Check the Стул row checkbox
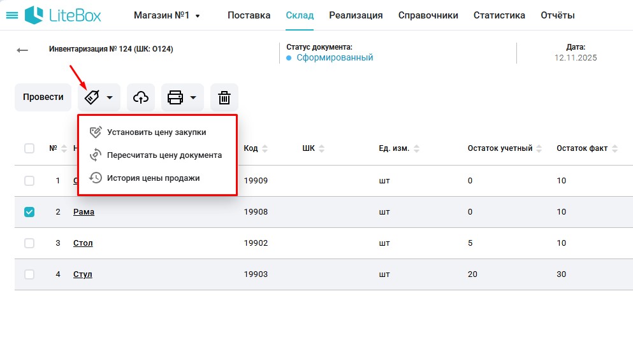The image size is (633, 361). tap(29, 274)
